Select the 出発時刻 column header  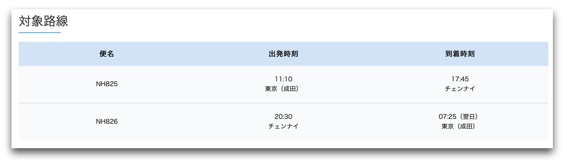pyautogui.click(x=283, y=54)
